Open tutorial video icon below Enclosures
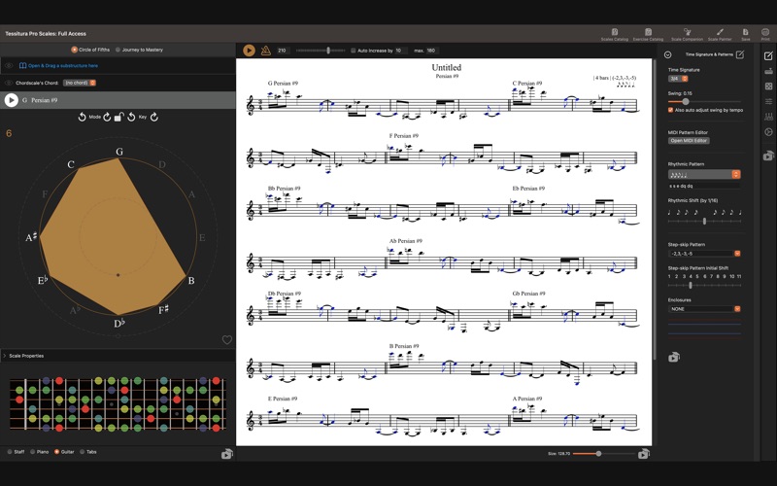777x486 pixels. (674, 357)
